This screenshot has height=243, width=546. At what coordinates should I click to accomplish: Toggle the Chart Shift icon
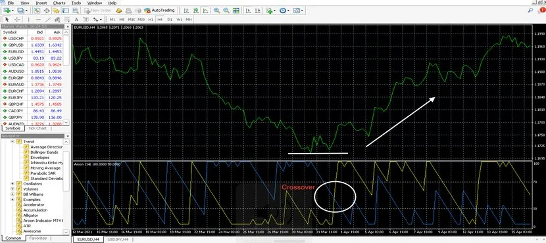point(258,11)
